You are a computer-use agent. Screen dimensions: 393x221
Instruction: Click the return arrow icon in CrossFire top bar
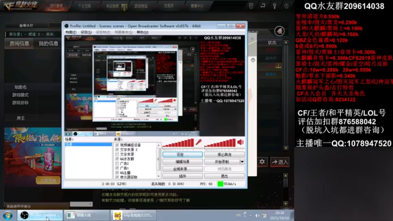point(263,6)
